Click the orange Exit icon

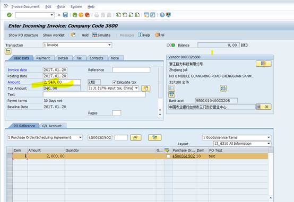(81, 15)
